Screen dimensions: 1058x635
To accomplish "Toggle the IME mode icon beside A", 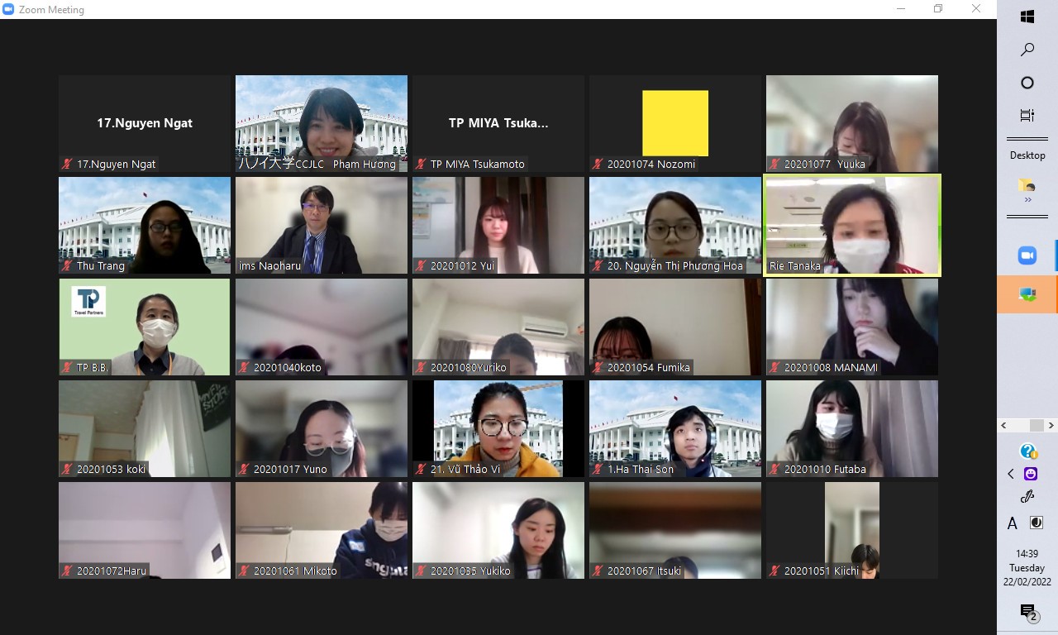I will tap(1036, 523).
